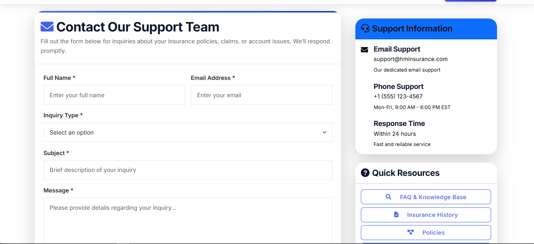Click the headset icon in Support Information header
The height and width of the screenshot is (244, 534).
[365, 28]
